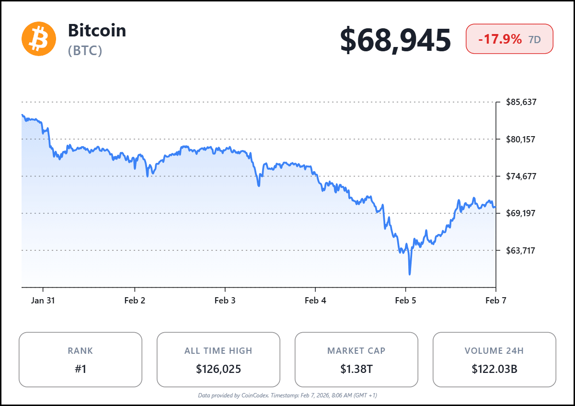Select the Volume 24H card
The image size is (575, 406).
point(494,360)
